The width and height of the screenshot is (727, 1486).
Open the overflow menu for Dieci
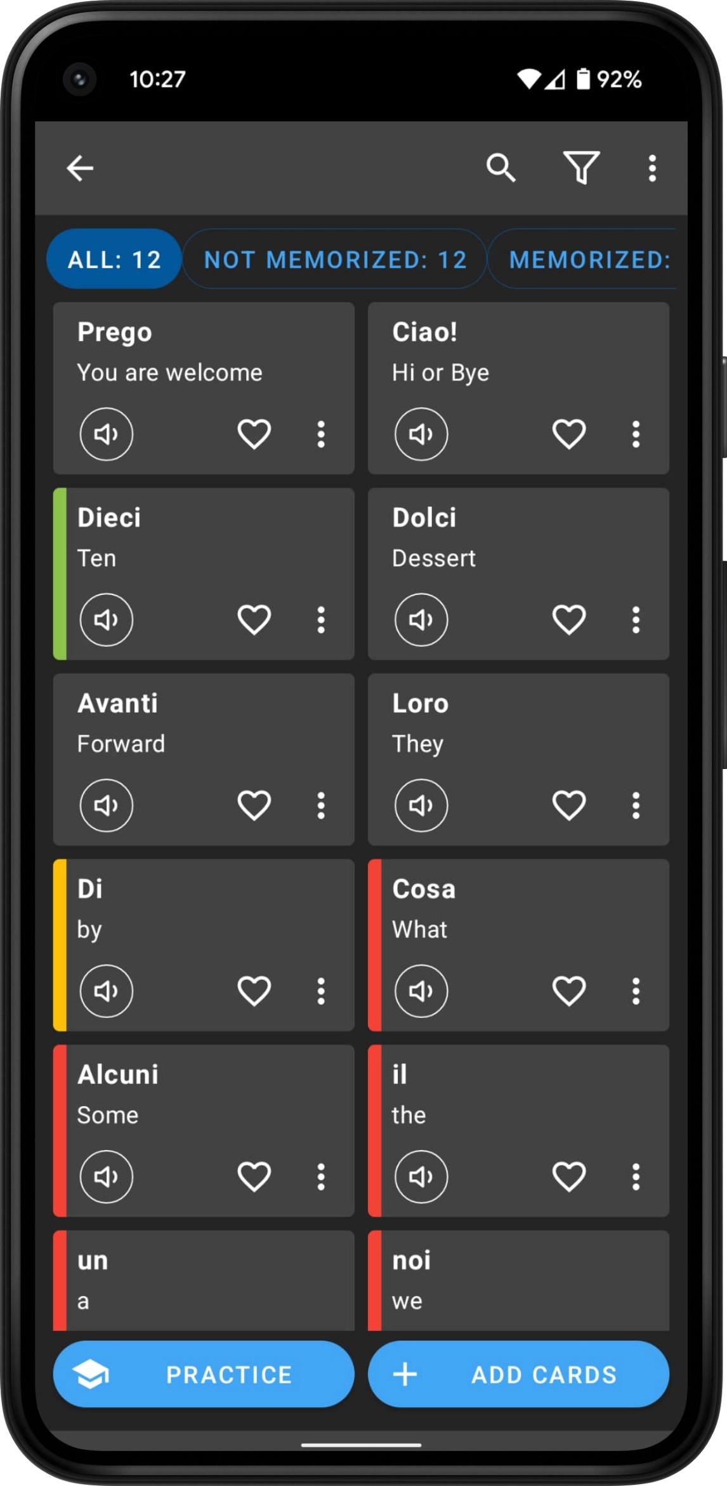[x=320, y=620]
